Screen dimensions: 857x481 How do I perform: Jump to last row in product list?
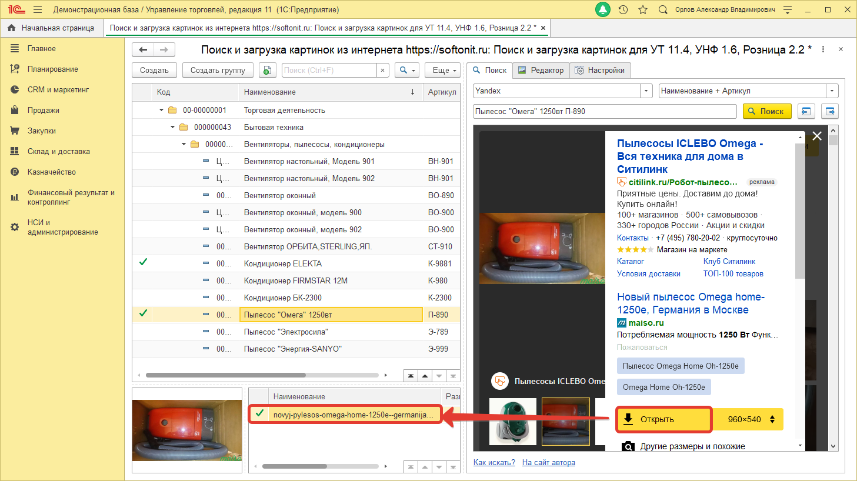pos(453,376)
